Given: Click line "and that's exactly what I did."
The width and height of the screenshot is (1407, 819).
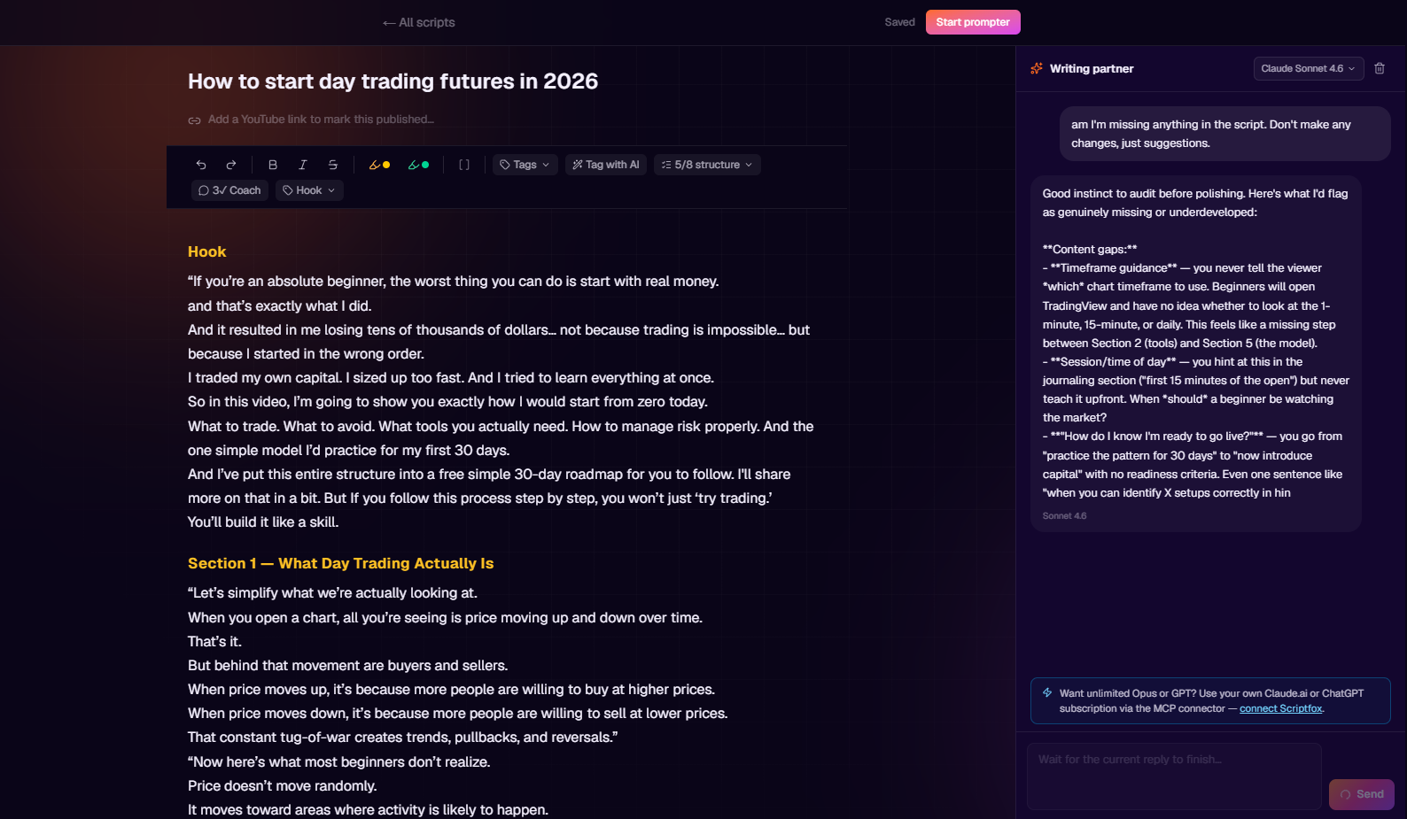Looking at the screenshot, I should (280, 305).
